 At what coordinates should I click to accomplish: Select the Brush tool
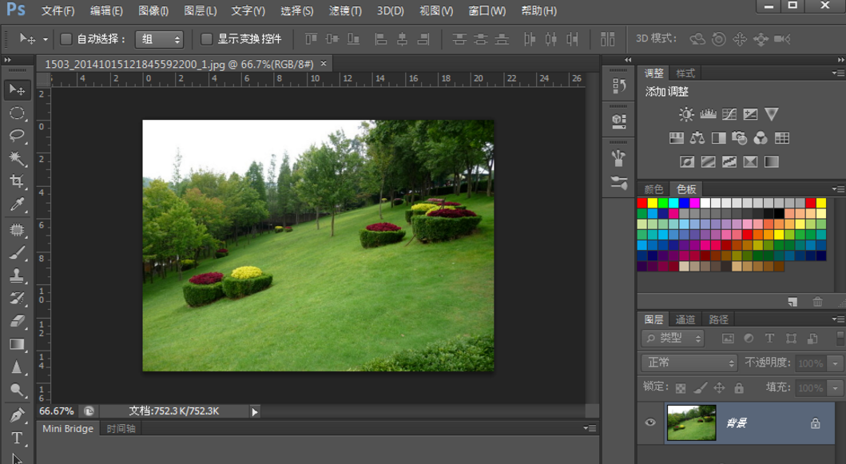click(17, 252)
